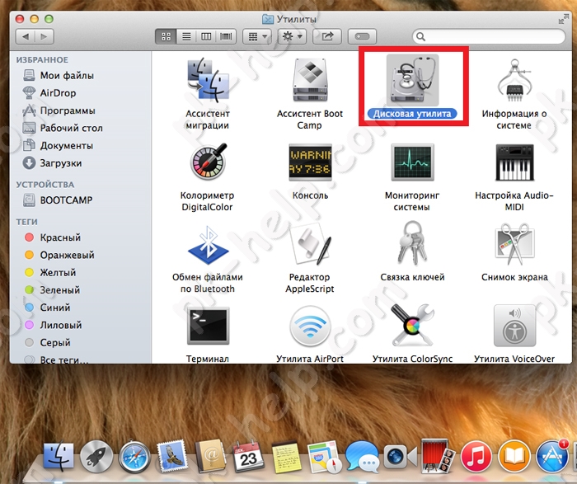This screenshot has height=484, width=577.
Task: Go forward in Finder history
Action: [x=45, y=36]
